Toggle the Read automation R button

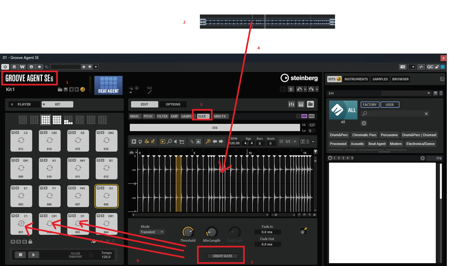pos(14,67)
